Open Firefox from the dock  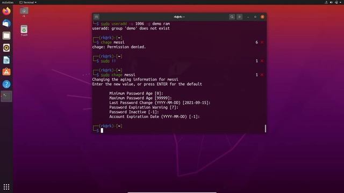pos(6,11)
